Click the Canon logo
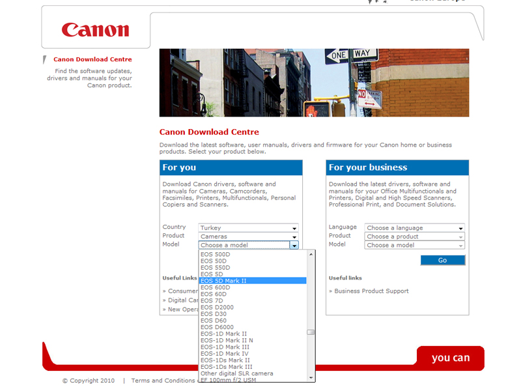 coord(95,30)
